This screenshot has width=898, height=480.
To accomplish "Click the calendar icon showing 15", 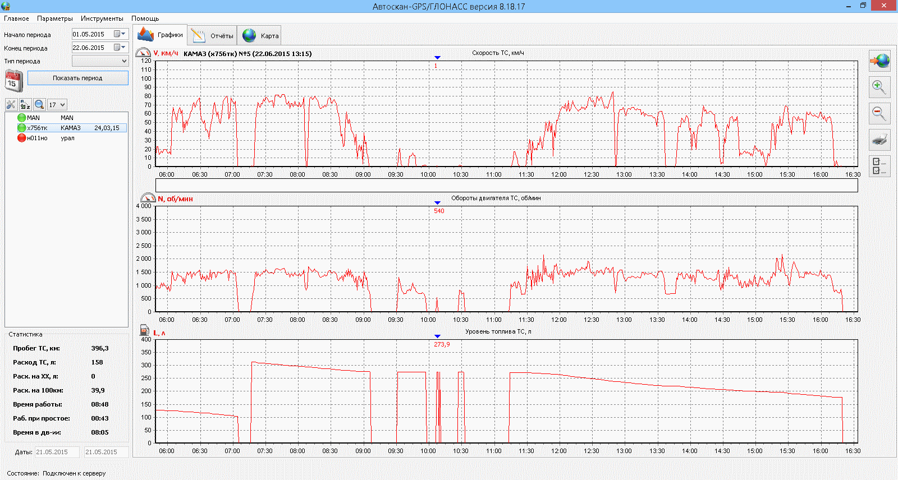I will click(x=14, y=81).
